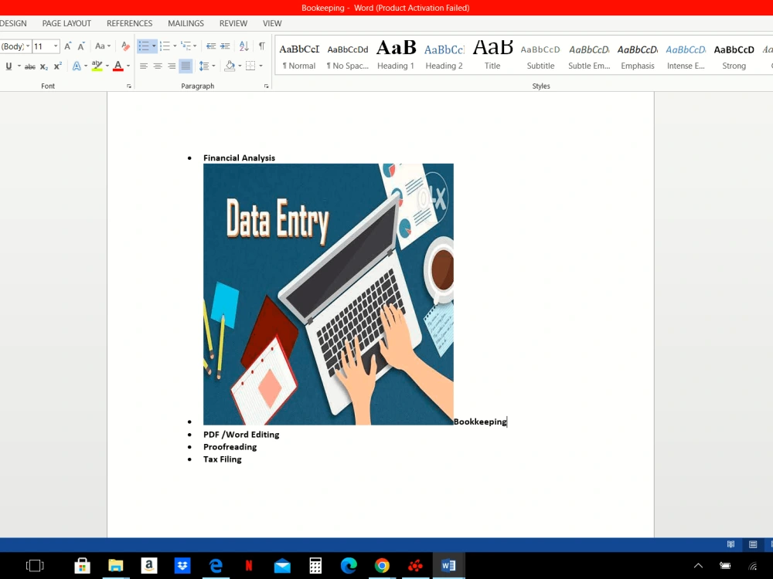Expand bullet library dropdown arrow
773x579 pixels.
pos(154,46)
